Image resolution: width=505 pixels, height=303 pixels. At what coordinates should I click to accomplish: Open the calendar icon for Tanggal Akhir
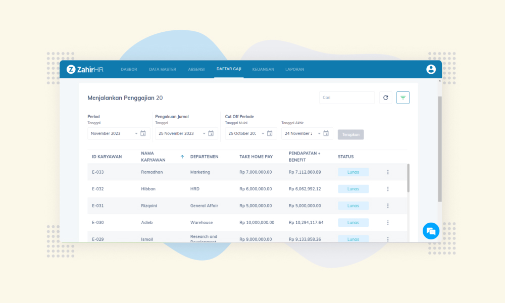[326, 133]
